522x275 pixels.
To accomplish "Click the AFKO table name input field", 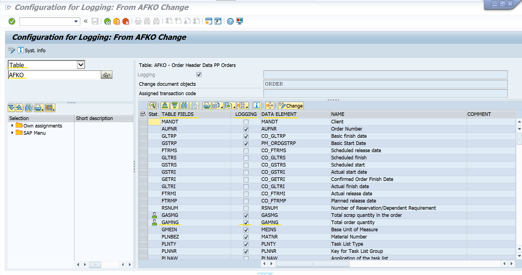I will pyautogui.click(x=54, y=75).
